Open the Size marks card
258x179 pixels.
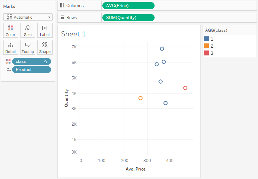(28, 30)
